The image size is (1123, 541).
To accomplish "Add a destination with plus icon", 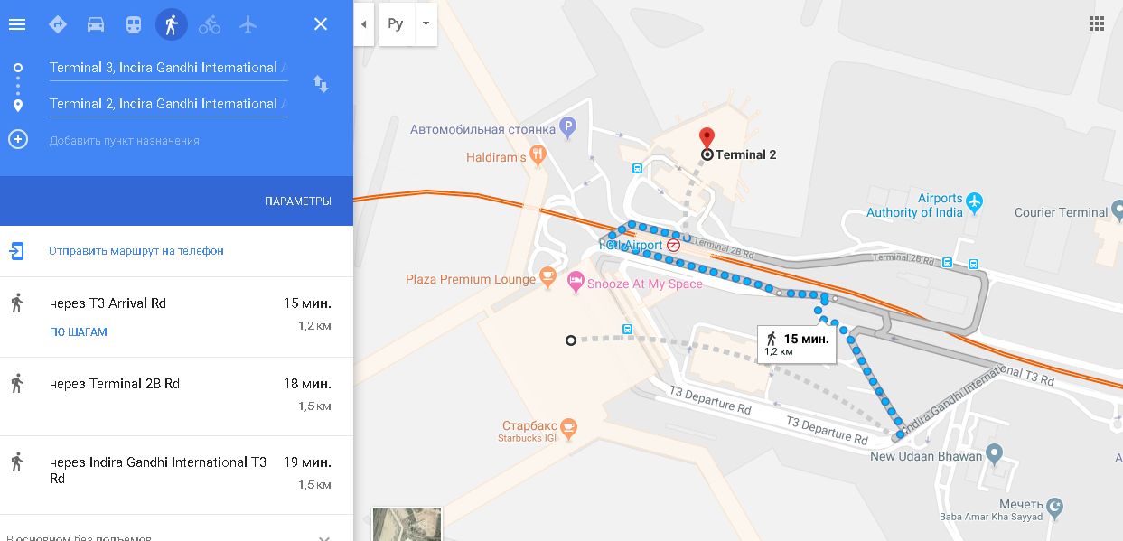I will click(18, 140).
